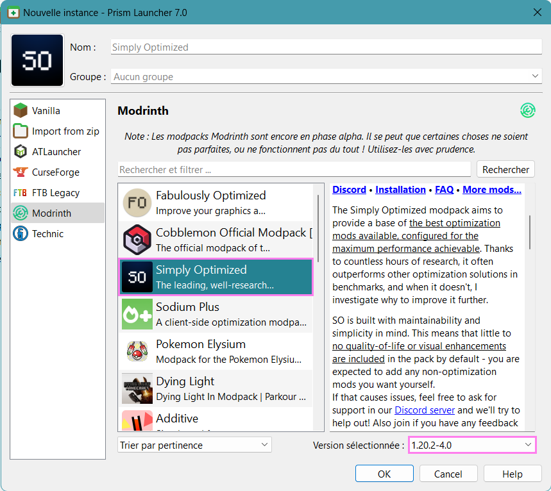
Task: Confirm with the OK button
Action: 384,474
